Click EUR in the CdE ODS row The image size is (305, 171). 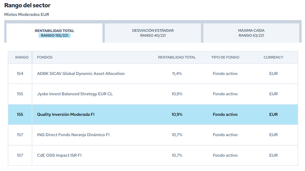pos(273,155)
